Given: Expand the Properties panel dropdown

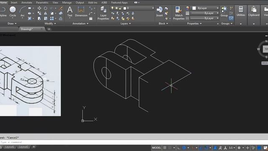Looking at the screenshot, I should click(x=194, y=23).
